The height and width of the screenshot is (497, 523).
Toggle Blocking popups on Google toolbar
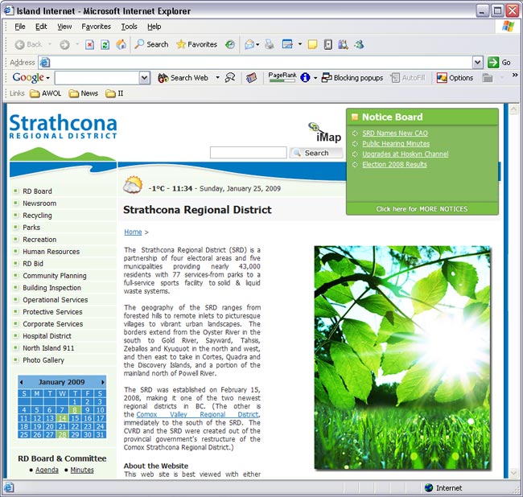click(x=352, y=78)
